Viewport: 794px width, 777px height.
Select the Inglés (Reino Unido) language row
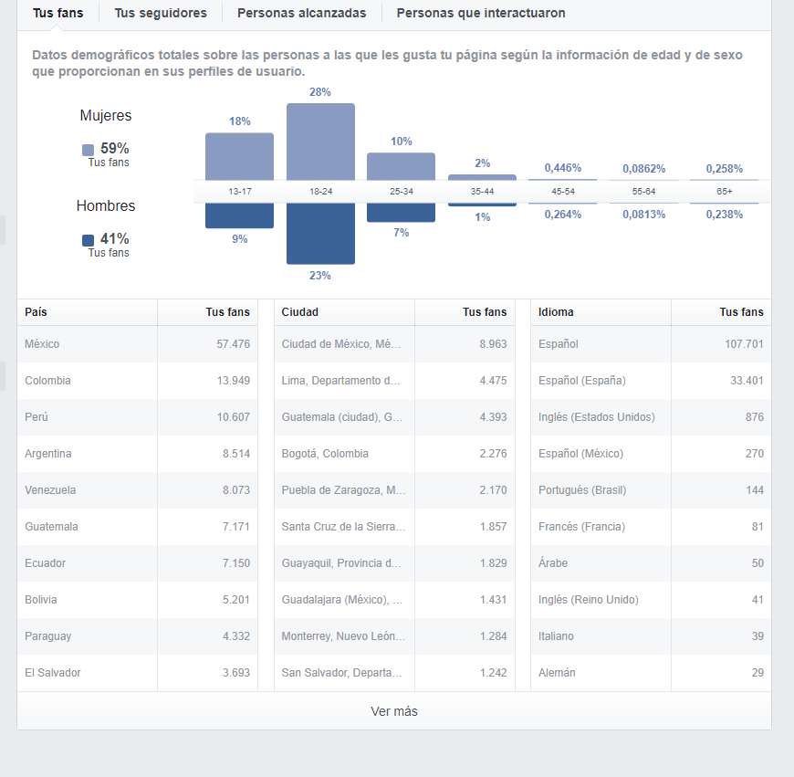point(652,599)
